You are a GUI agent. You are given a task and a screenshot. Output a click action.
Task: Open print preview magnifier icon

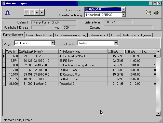148,12
